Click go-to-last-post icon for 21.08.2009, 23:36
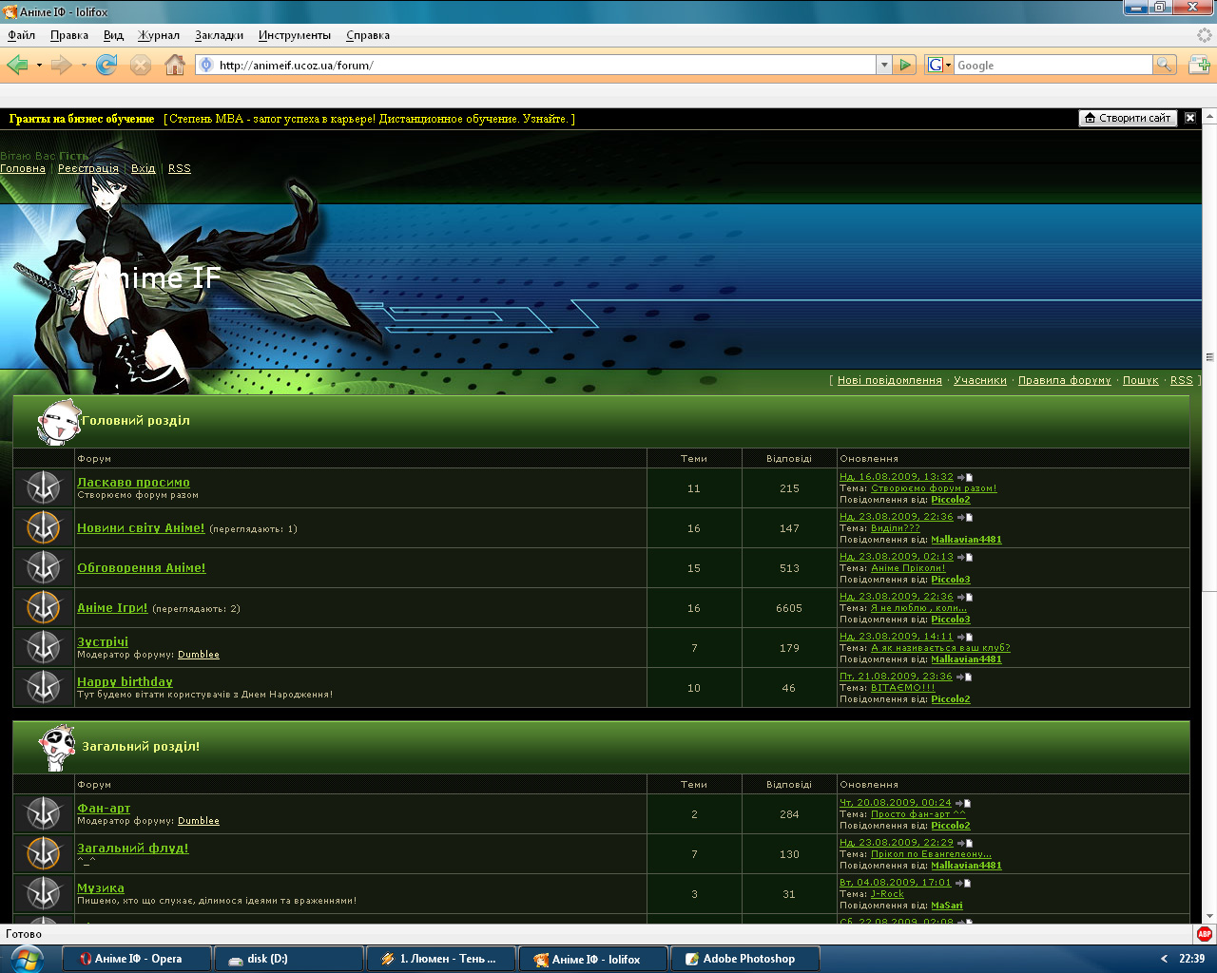 click(965, 677)
